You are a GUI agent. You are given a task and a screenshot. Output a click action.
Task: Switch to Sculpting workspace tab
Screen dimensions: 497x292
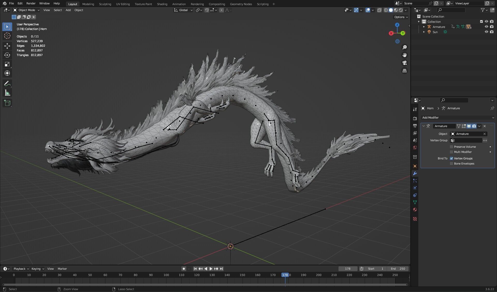pyautogui.click(x=105, y=4)
